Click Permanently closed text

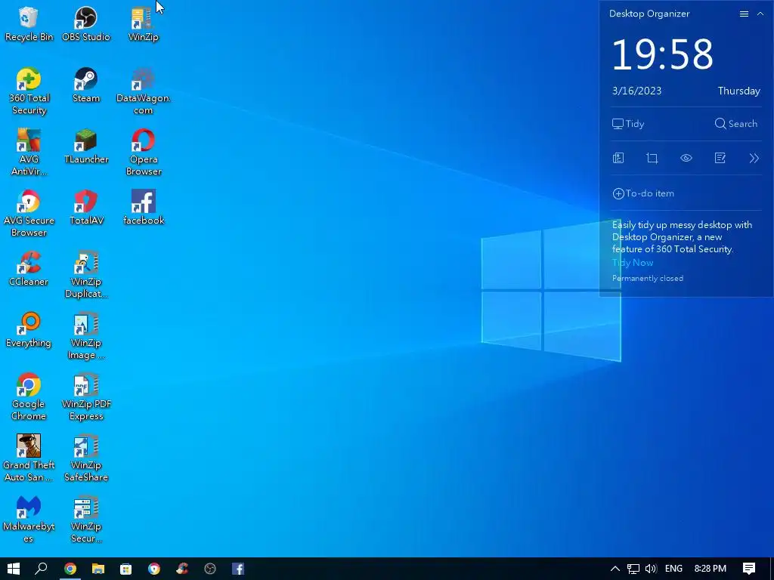tap(648, 278)
